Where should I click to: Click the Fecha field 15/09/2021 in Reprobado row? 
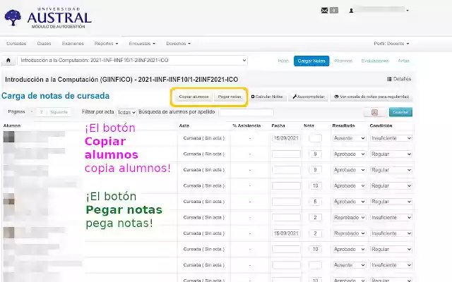click(286, 233)
